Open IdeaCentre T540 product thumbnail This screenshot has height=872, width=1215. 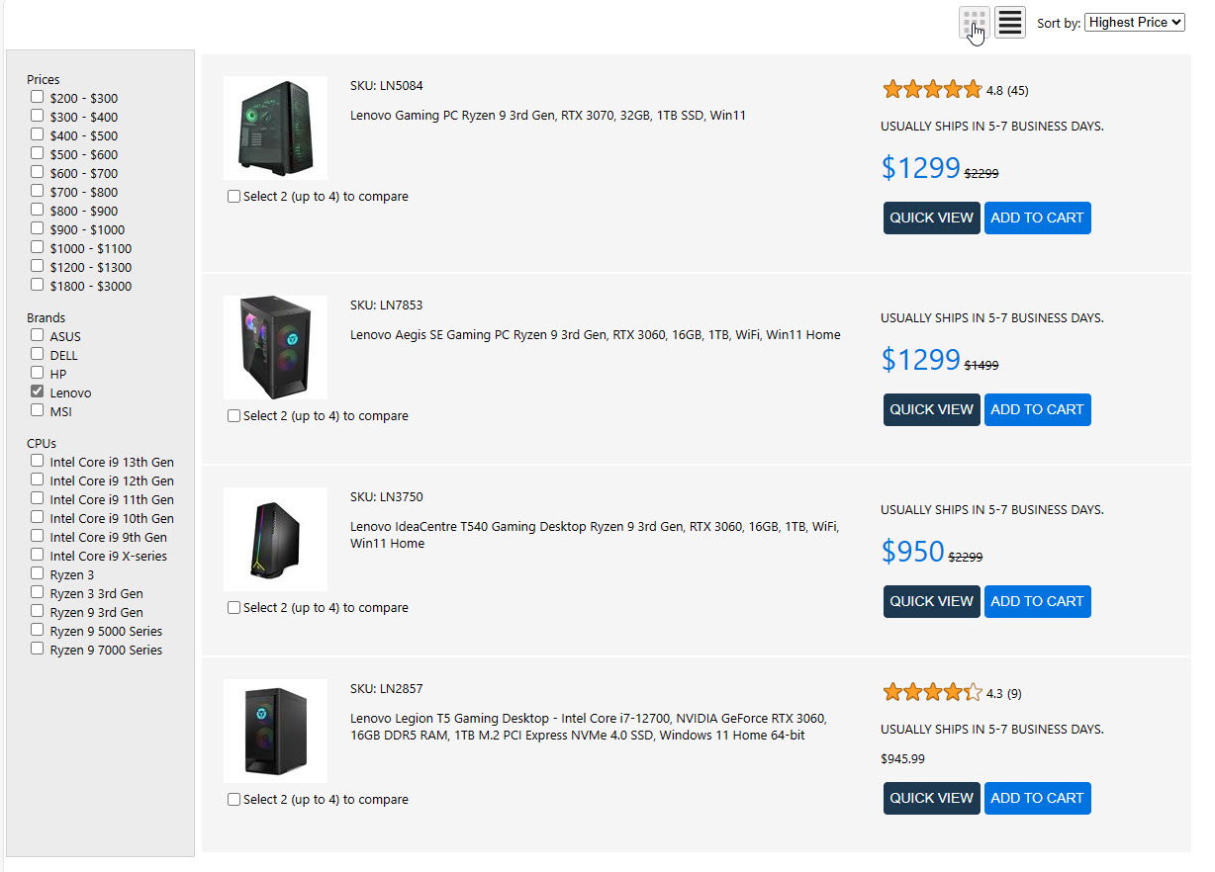point(275,539)
